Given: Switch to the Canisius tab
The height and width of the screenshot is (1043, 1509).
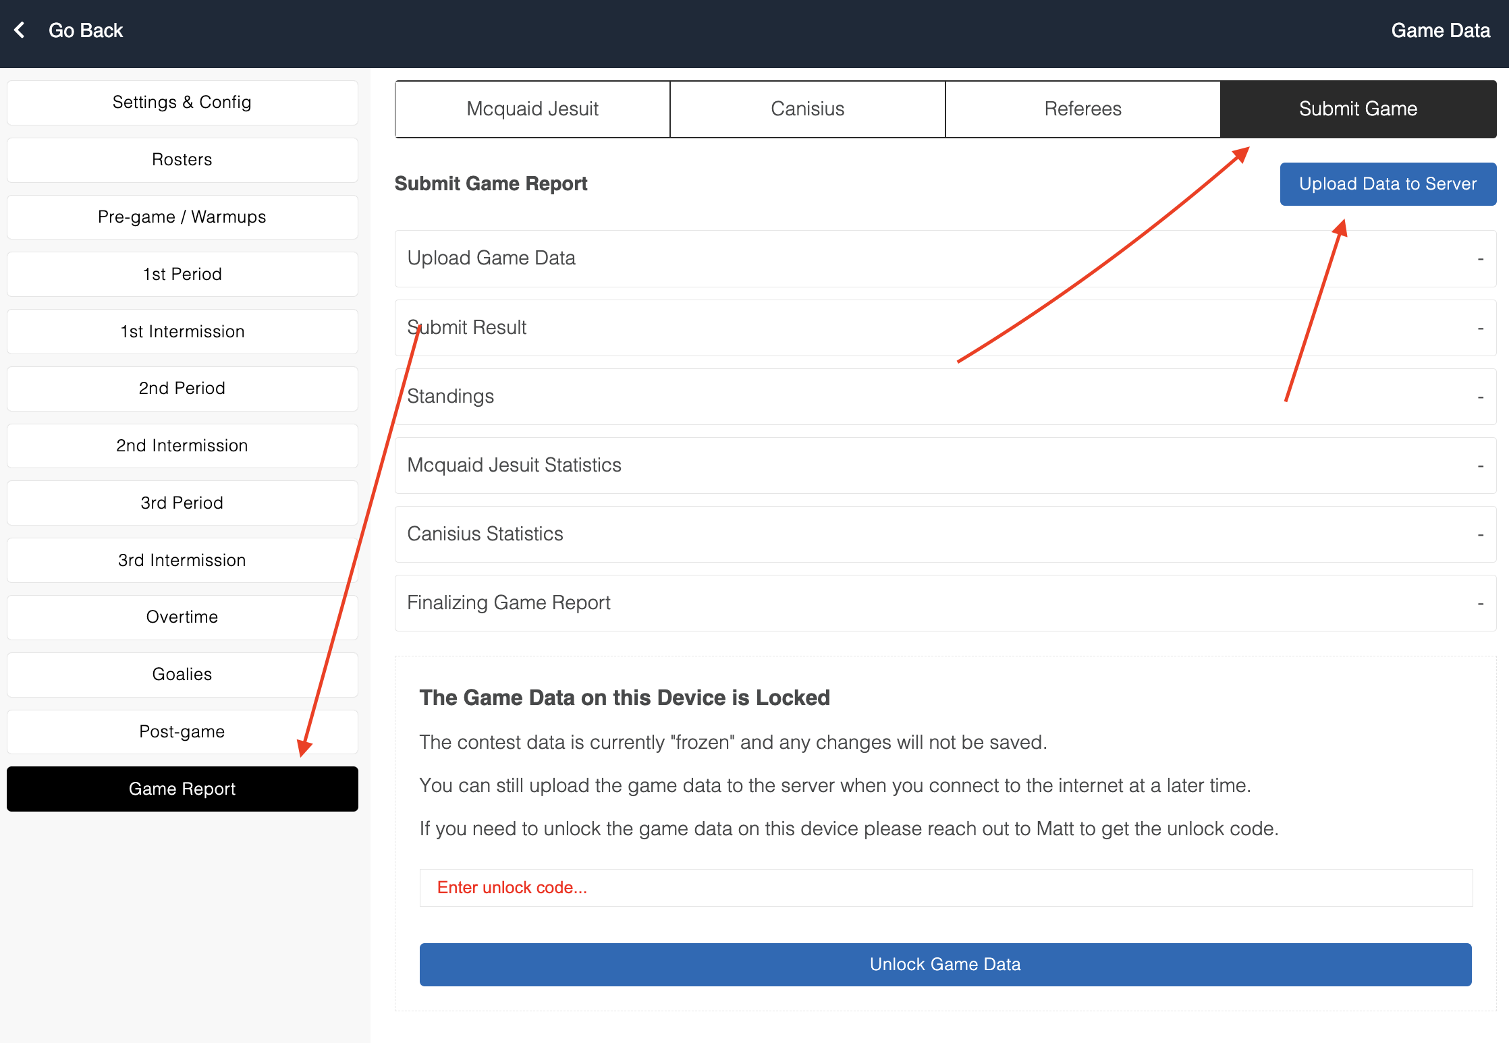Looking at the screenshot, I should [807, 109].
